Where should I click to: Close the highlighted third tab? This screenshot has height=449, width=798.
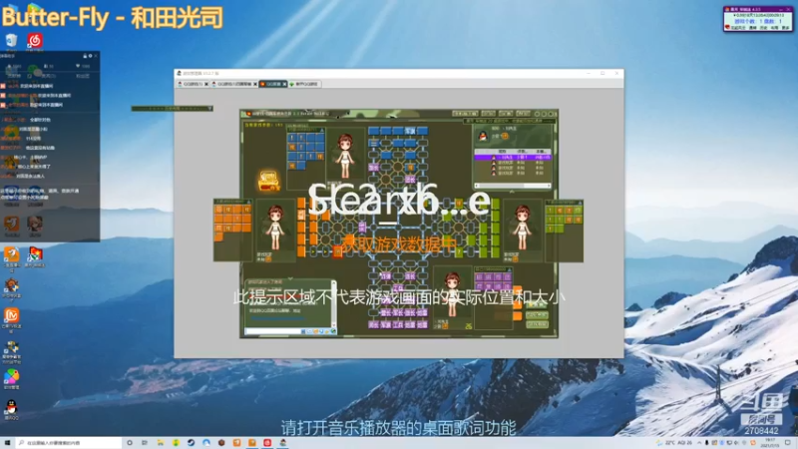click(284, 84)
